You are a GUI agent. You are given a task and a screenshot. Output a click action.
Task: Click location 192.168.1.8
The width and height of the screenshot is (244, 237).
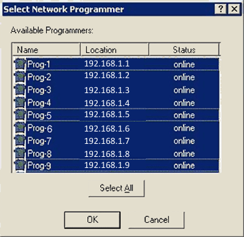coord(107,154)
